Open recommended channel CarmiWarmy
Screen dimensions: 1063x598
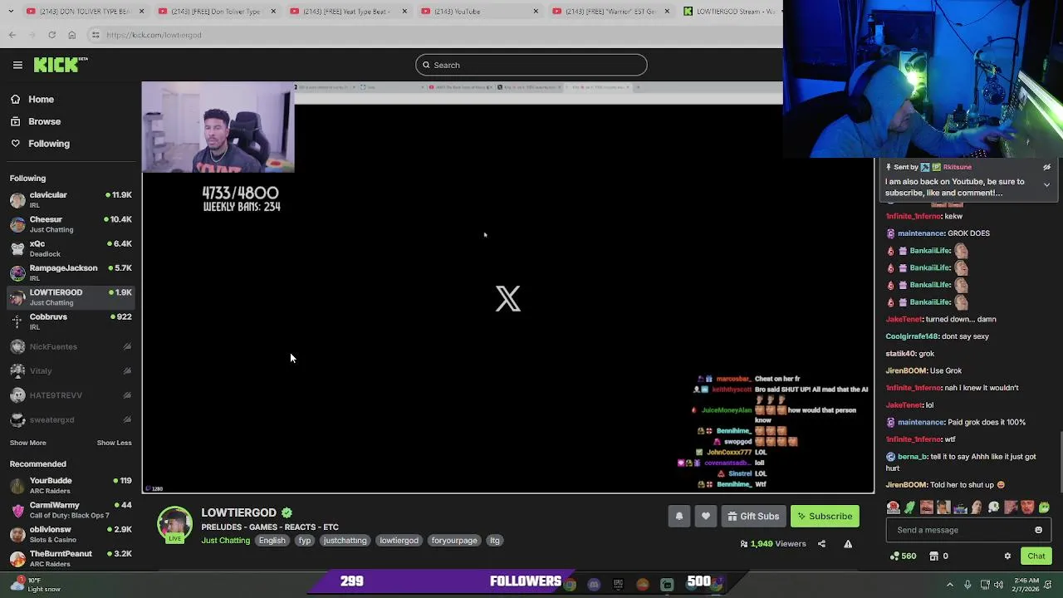click(x=71, y=510)
